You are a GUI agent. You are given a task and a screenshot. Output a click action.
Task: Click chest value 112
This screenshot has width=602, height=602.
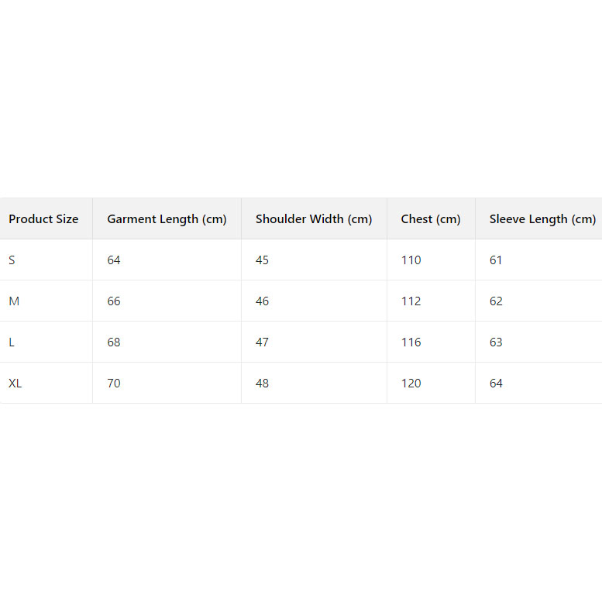coord(411,301)
